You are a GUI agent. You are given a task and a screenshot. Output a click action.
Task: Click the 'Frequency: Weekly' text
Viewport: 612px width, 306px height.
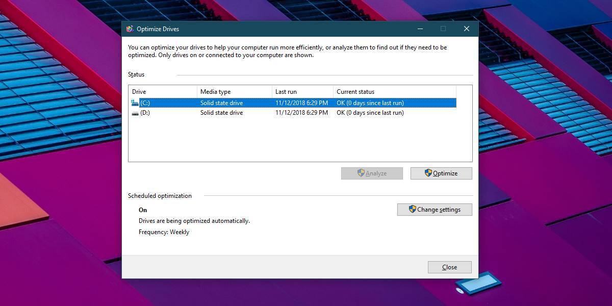coord(164,232)
